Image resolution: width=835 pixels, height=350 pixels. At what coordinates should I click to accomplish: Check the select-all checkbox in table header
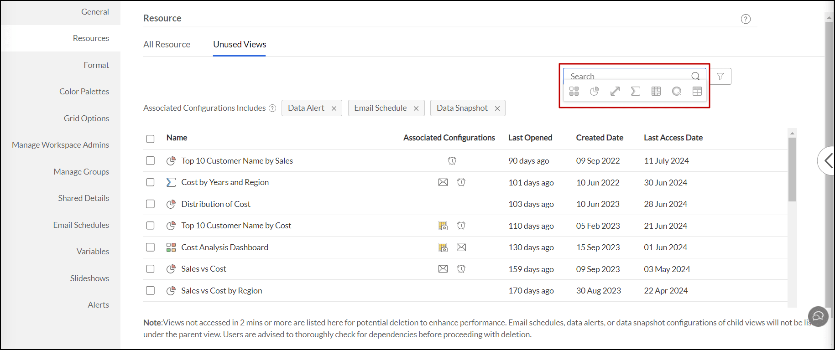(x=150, y=139)
